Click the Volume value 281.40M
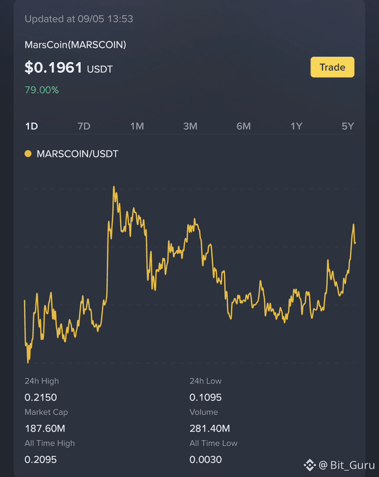379x477 pixels. point(210,428)
